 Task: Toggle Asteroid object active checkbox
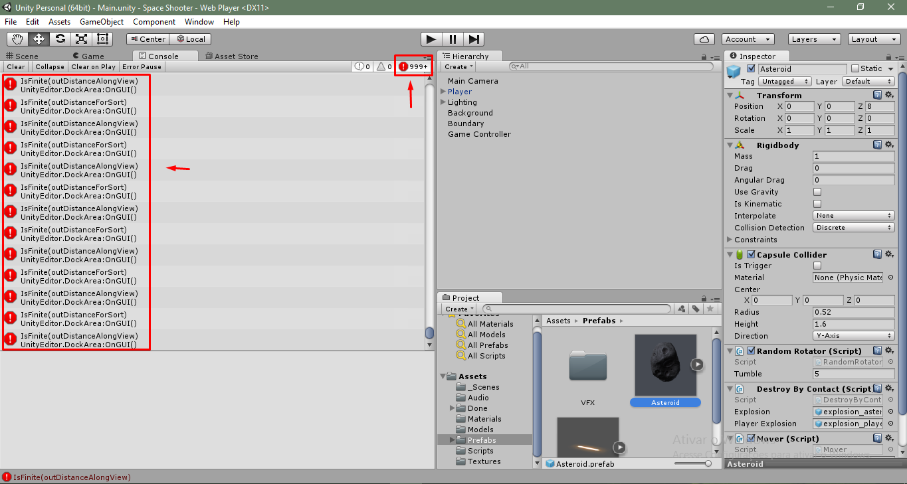point(752,68)
